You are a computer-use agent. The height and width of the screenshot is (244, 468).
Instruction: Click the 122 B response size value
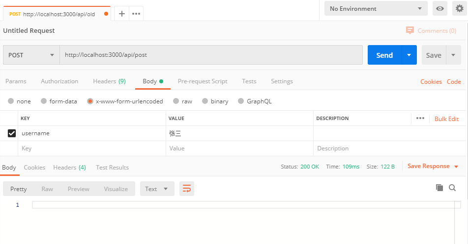387,167
